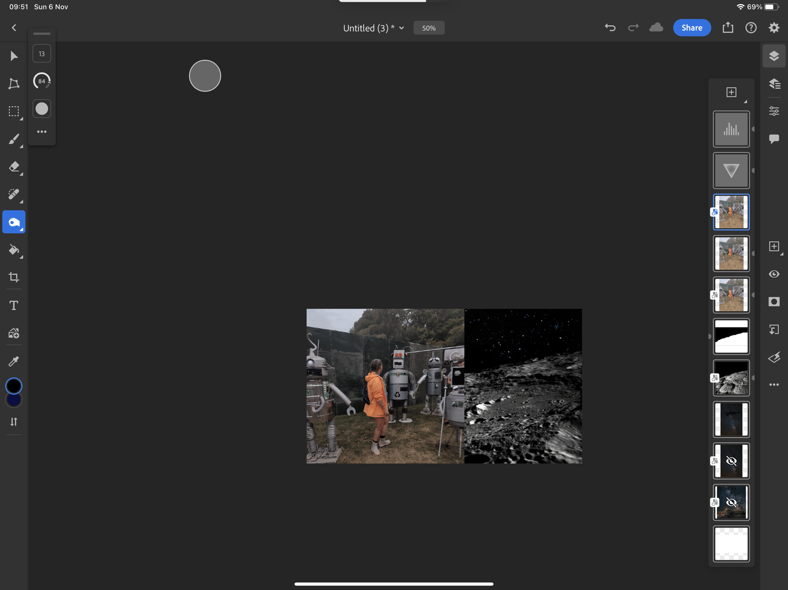This screenshot has height=590, width=788.
Task: Add a layer mask
Action: point(774,301)
